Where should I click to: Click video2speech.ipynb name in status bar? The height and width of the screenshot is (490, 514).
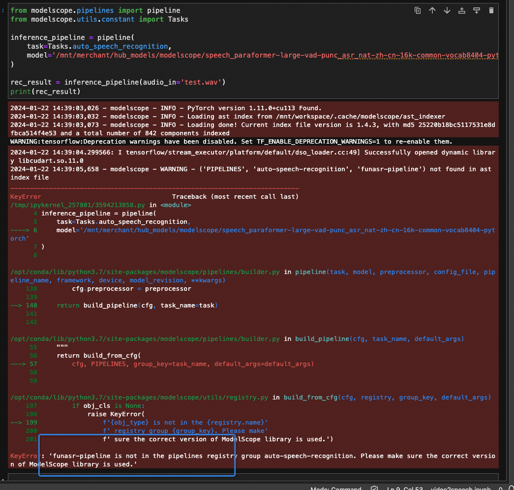coord(460,488)
